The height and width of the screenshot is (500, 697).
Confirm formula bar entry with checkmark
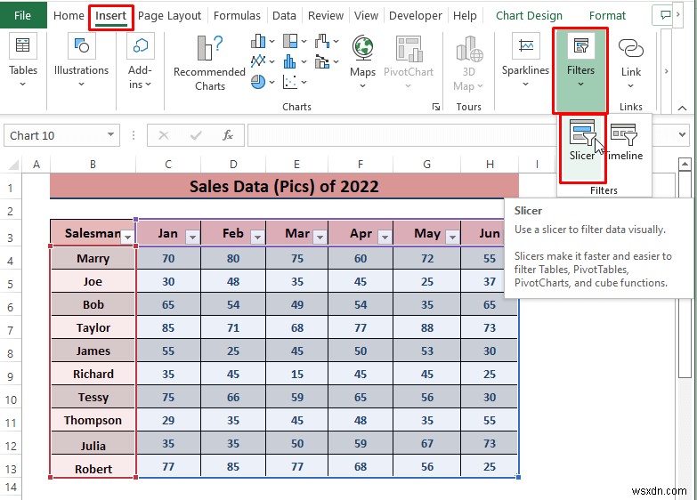pos(196,135)
